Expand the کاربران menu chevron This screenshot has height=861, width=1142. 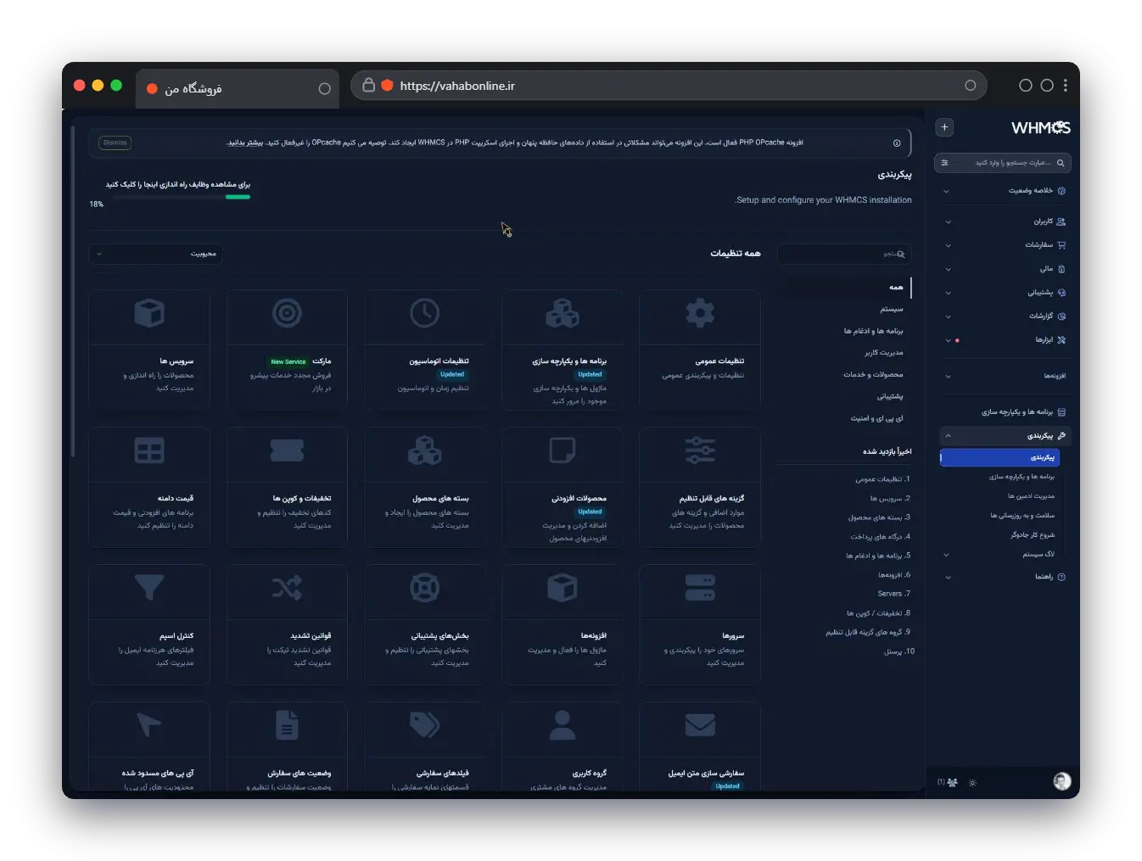(948, 222)
